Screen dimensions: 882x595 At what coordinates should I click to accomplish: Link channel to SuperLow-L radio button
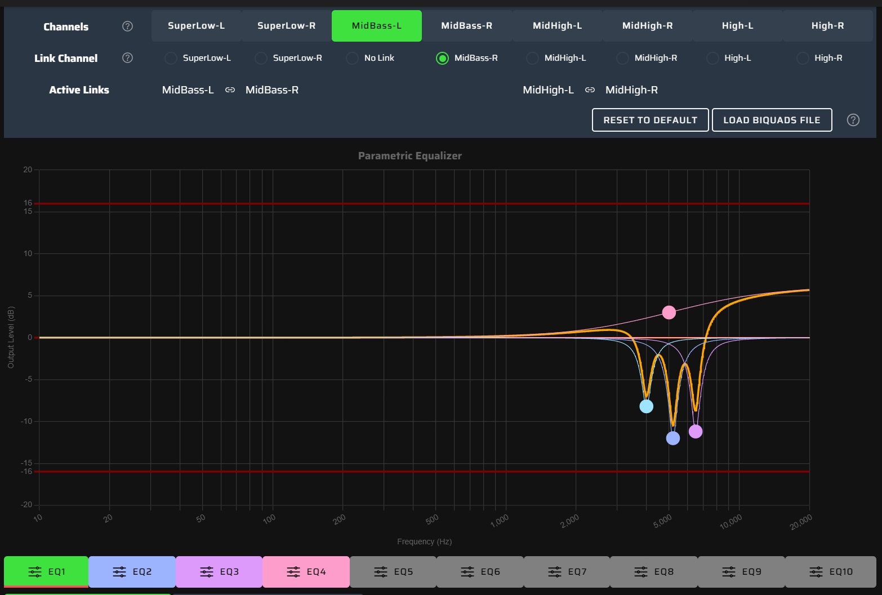[171, 59]
